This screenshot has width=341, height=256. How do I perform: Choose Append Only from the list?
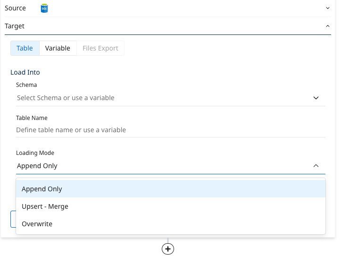(42, 189)
